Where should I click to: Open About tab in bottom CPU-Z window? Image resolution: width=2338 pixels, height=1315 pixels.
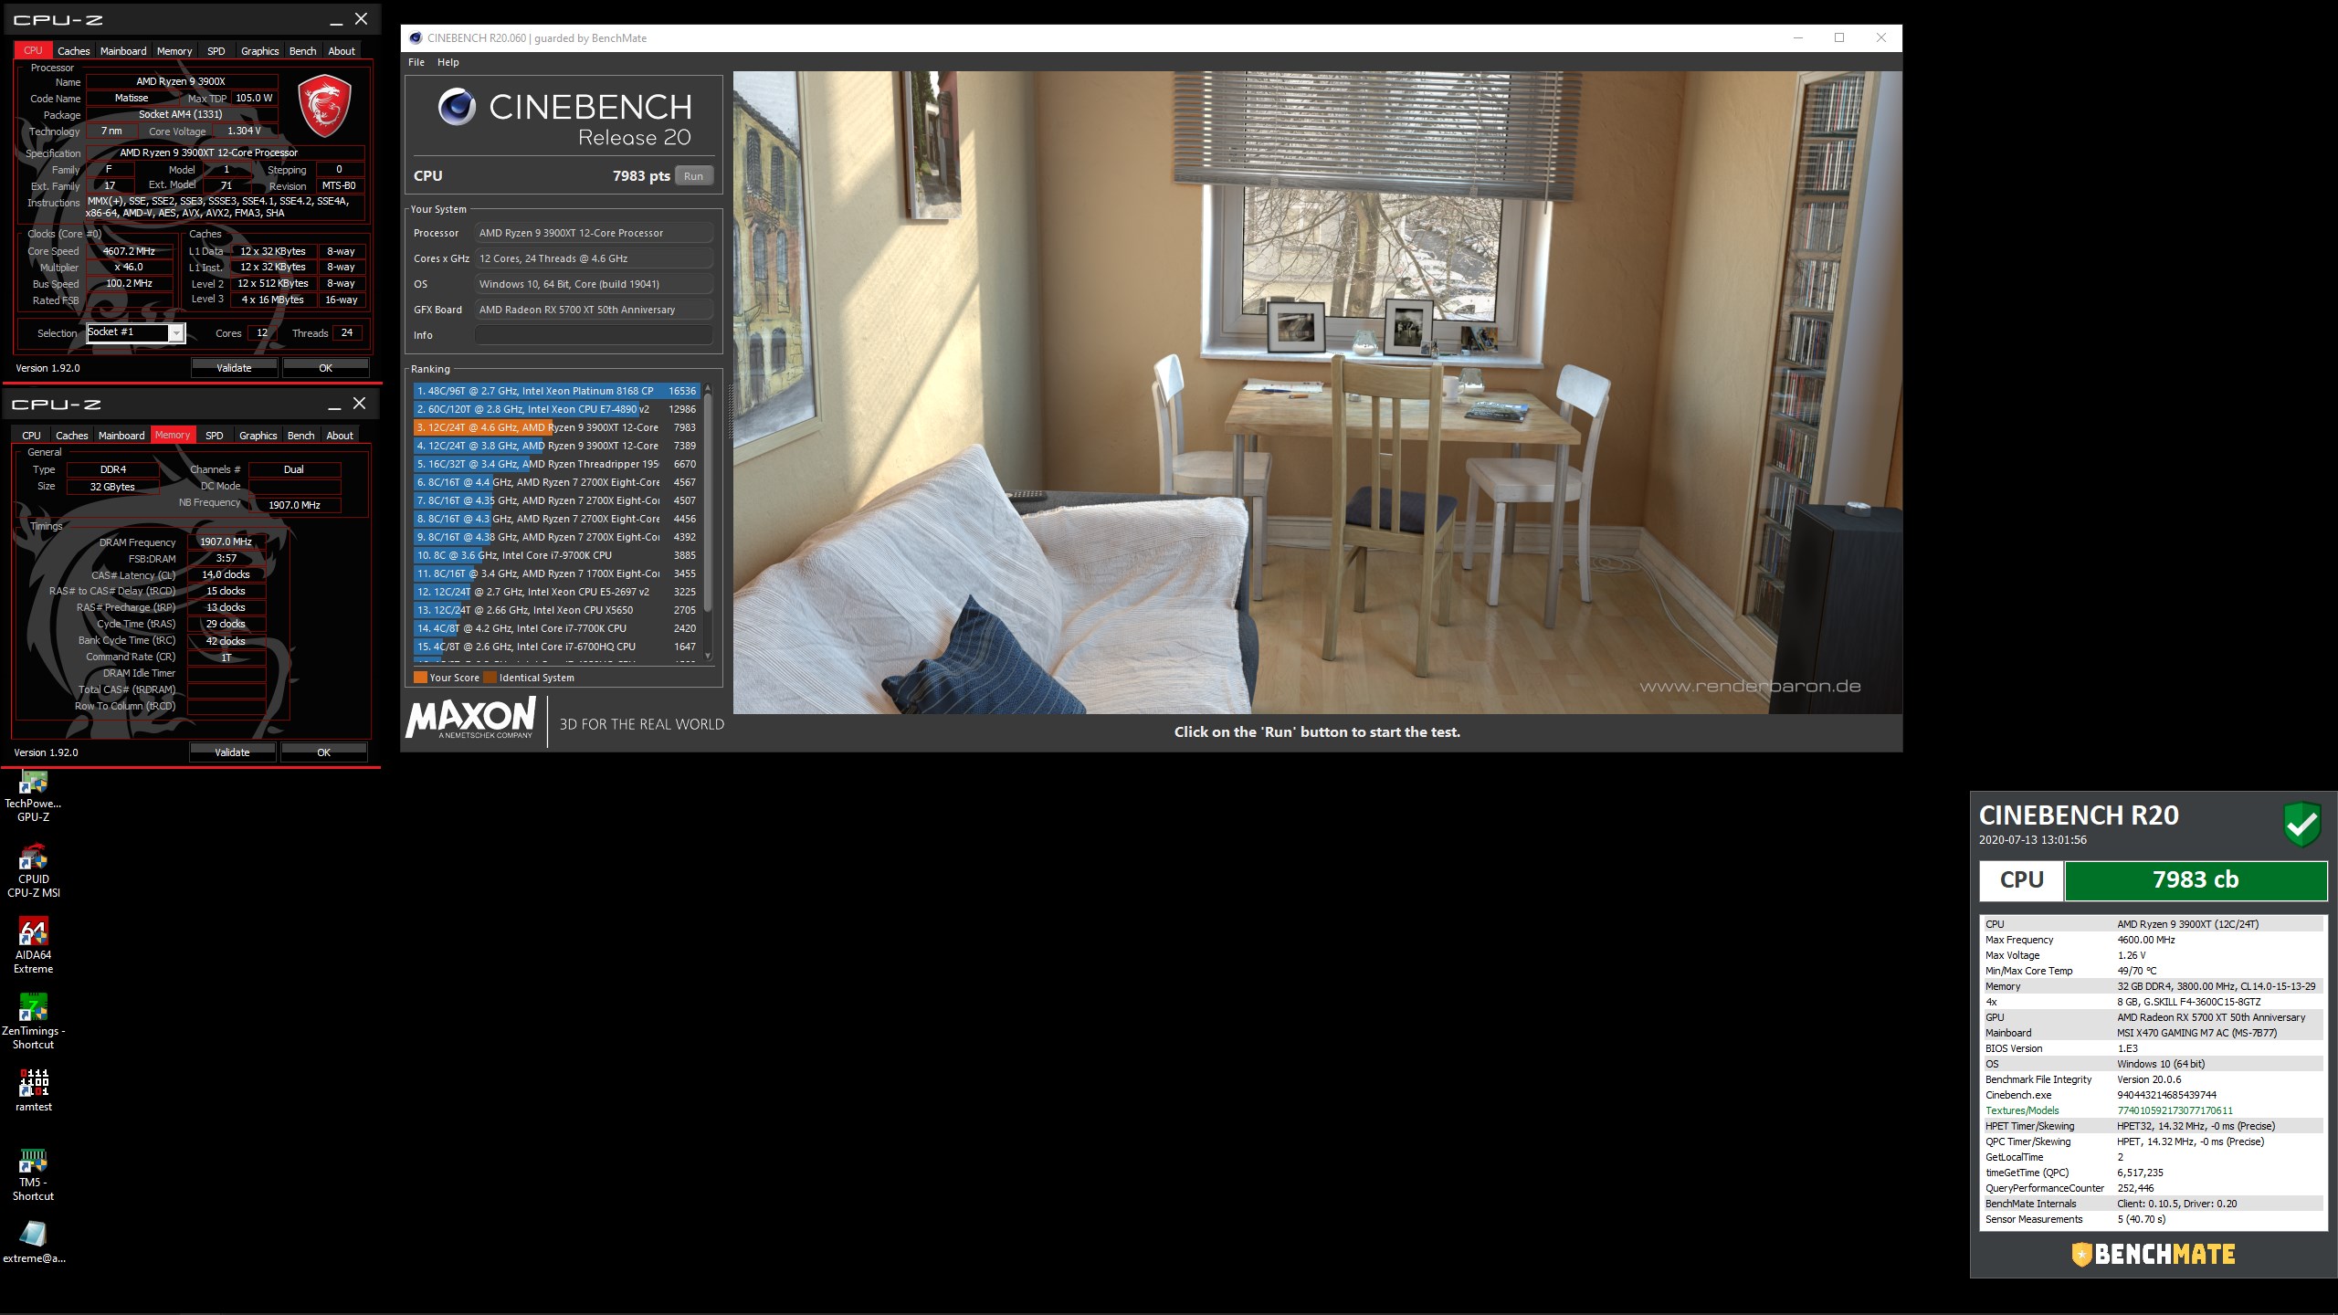(x=340, y=436)
